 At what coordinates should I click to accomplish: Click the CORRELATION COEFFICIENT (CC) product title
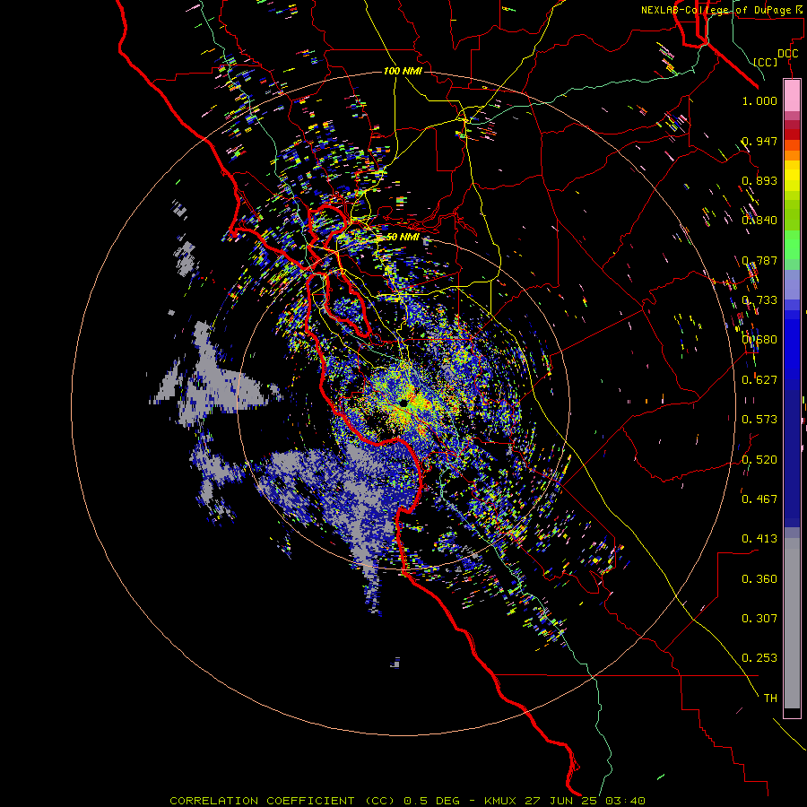pos(282,801)
